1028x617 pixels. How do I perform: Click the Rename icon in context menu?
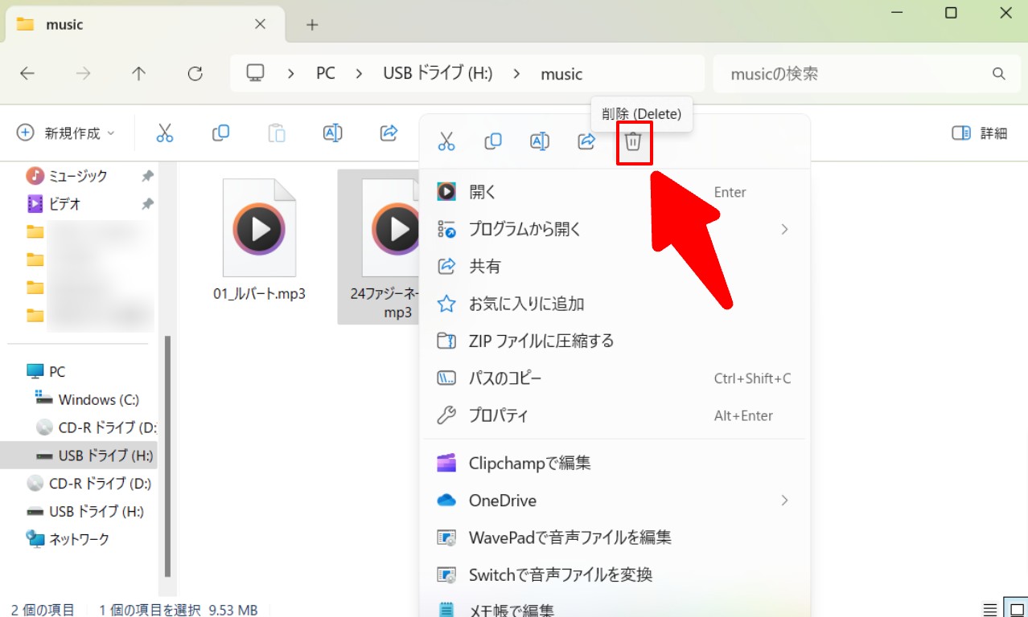tap(540, 142)
